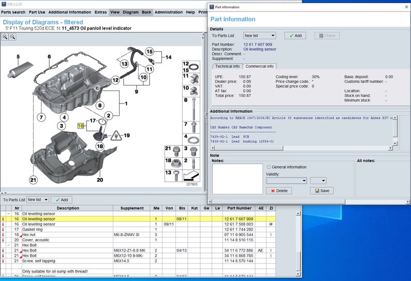This screenshot has width=411, height=281.
Task: Collapse the group 21 Hex Bolt row
Action: click(8, 245)
